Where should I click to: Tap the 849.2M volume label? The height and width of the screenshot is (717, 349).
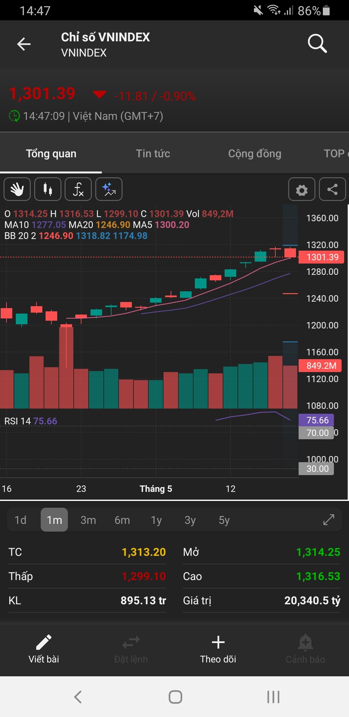[x=320, y=366]
